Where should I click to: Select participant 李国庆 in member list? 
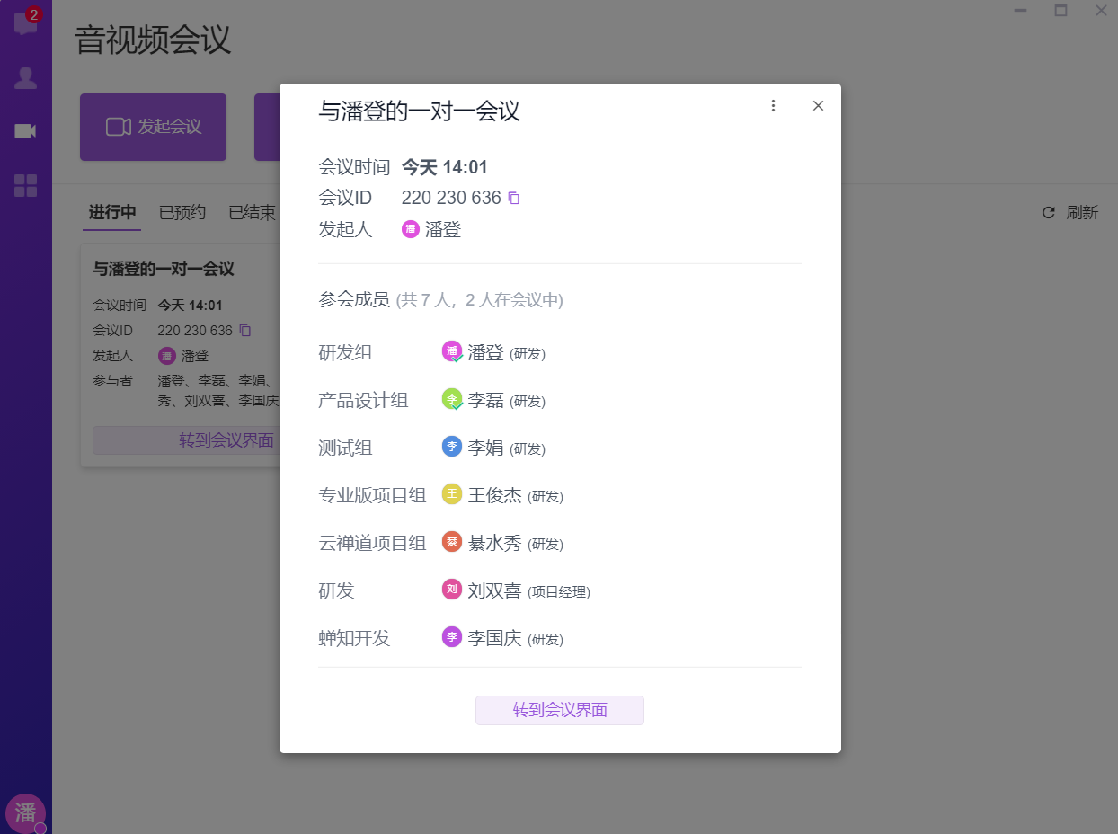pyautogui.click(x=494, y=638)
